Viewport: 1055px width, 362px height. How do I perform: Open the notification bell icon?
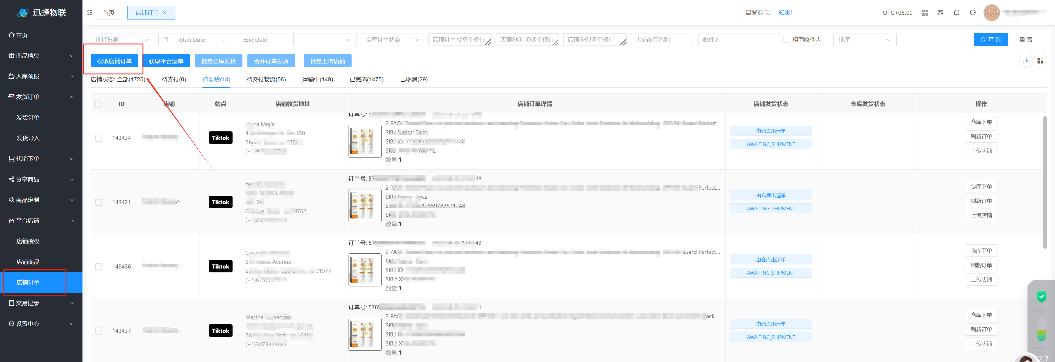pos(957,13)
